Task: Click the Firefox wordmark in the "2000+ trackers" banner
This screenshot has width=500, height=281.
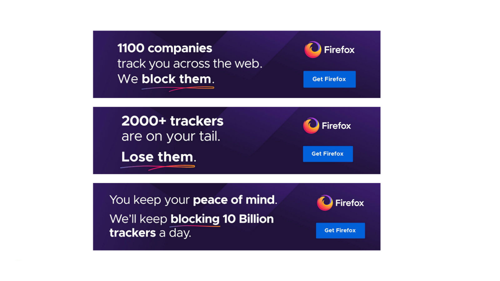Action: point(336,126)
